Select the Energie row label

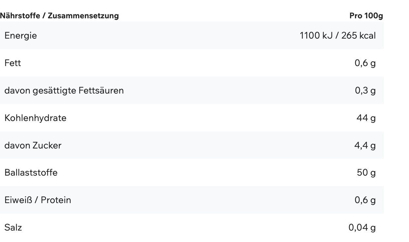pos(21,35)
